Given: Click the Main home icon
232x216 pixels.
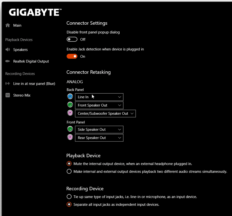Looking at the screenshot, I should pyautogui.click(x=8, y=25).
